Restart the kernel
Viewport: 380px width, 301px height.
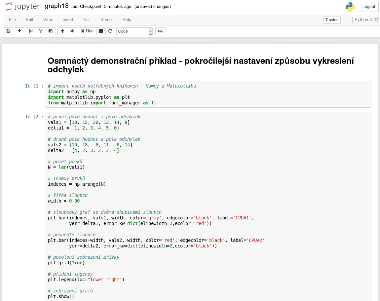coord(110,31)
